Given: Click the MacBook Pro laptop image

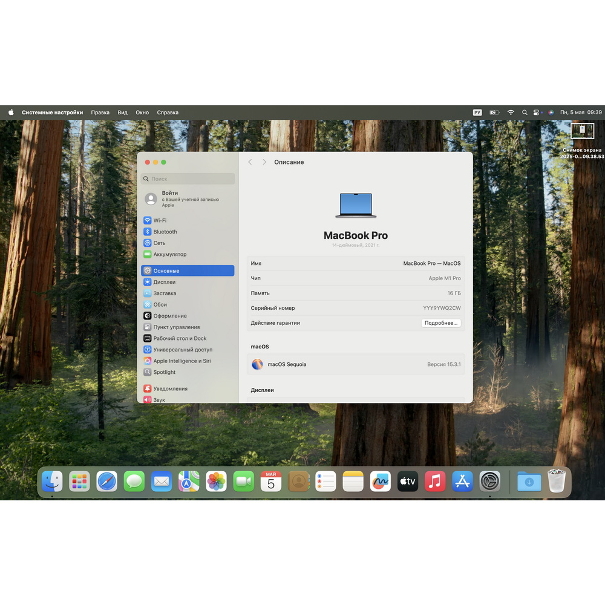Looking at the screenshot, I should 356,205.
